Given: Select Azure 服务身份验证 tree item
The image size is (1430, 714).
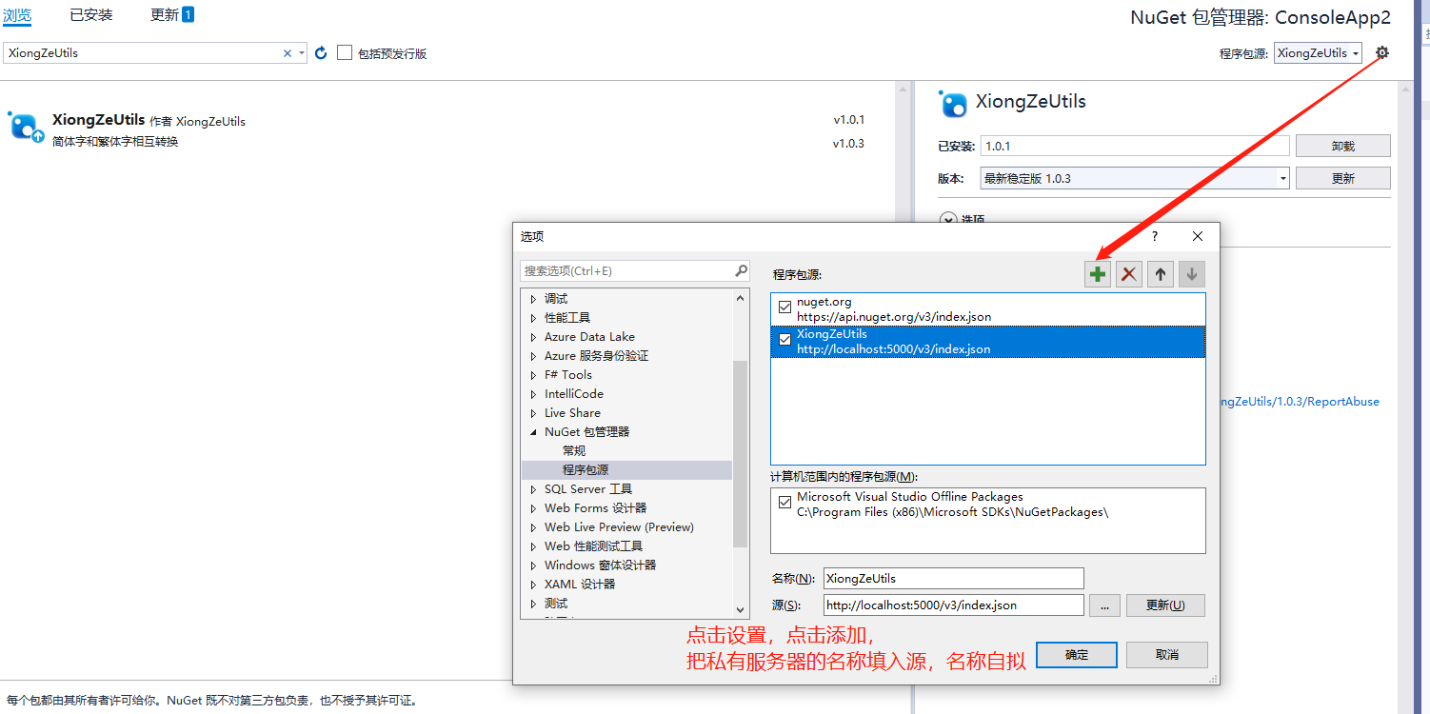Looking at the screenshot, I should click(596, 356).
